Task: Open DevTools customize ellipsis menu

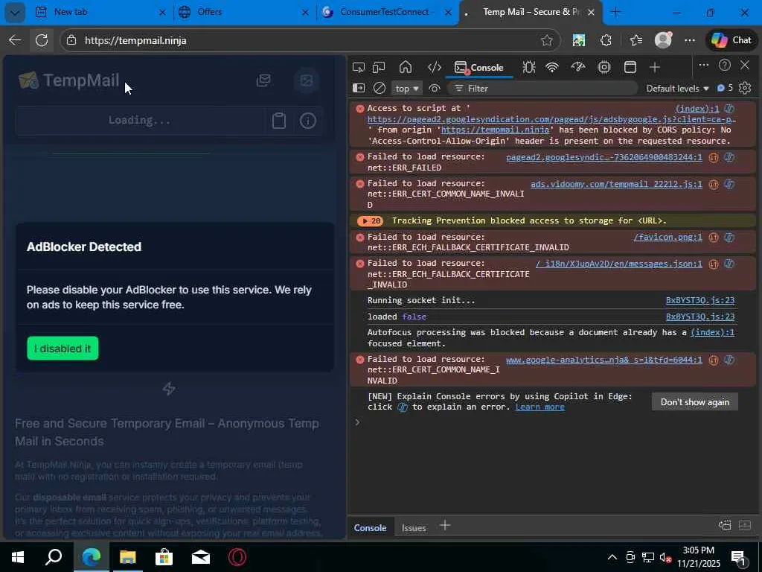Action: [704, 66]
